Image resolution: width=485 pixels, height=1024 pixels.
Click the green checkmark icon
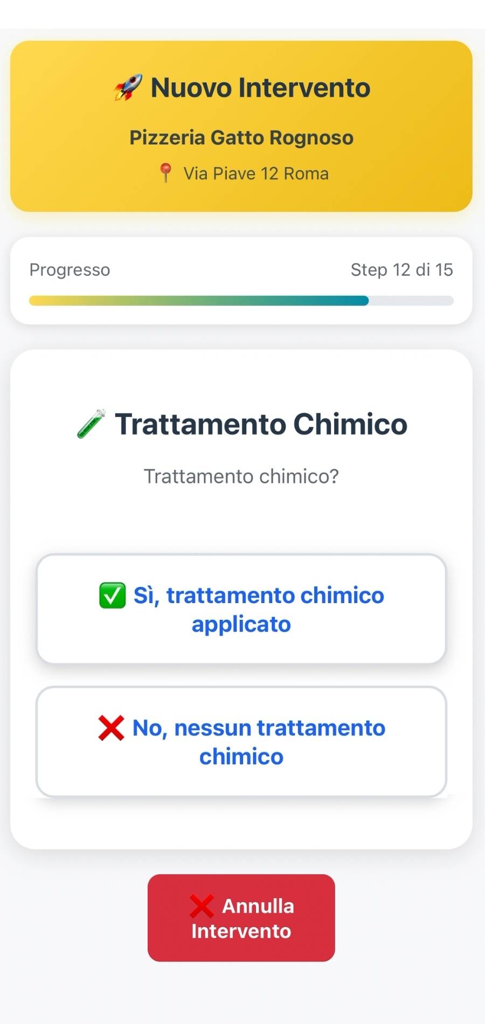tap(113, 596)
